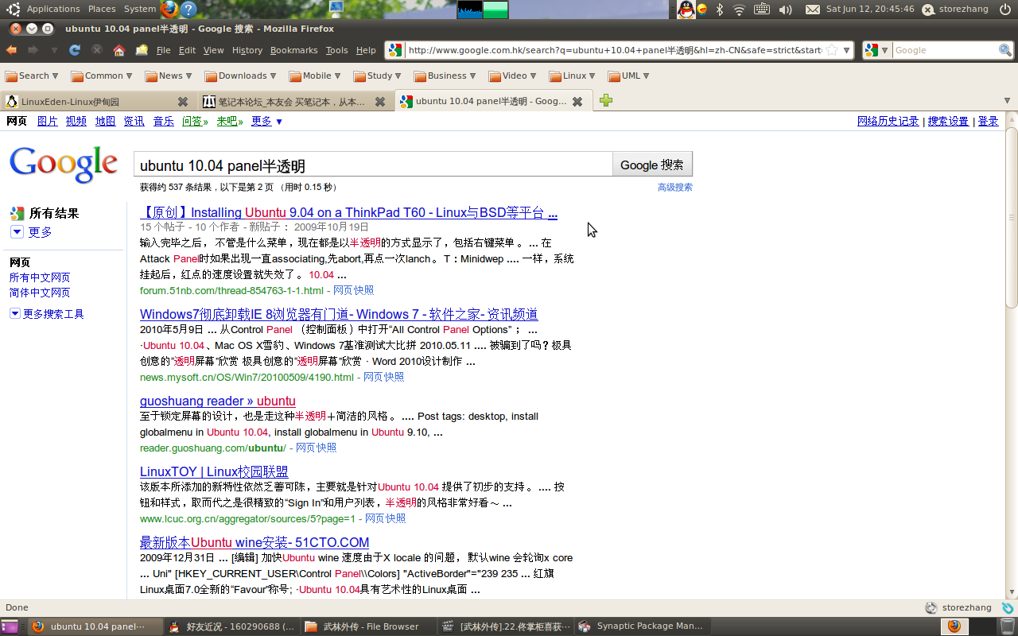Open the Common bookmarks folder
This screenshot has width=1018, height=636.
102,76
